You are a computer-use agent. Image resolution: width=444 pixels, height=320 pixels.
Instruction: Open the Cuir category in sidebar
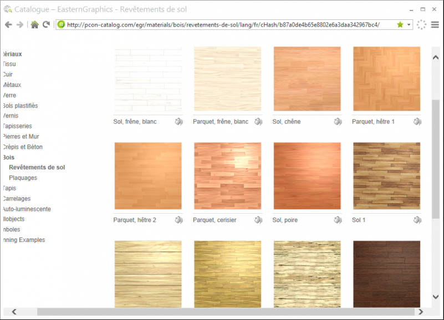click(8, 74)
